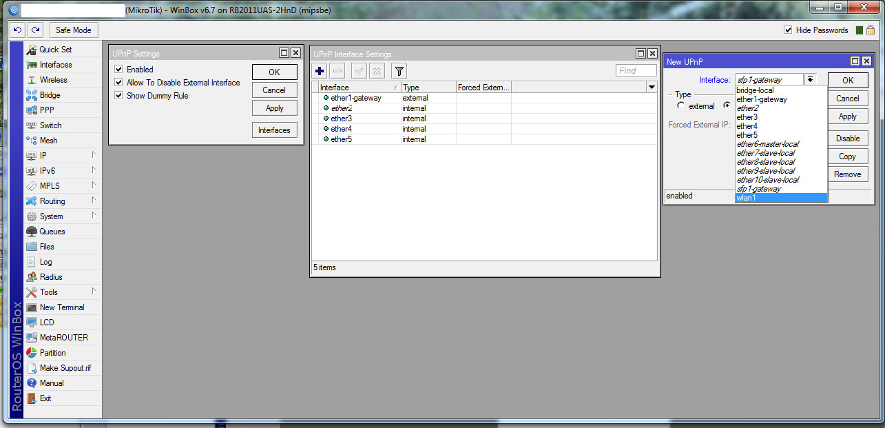Click the enable checkmark icon in the toolbar

(359, 70)
